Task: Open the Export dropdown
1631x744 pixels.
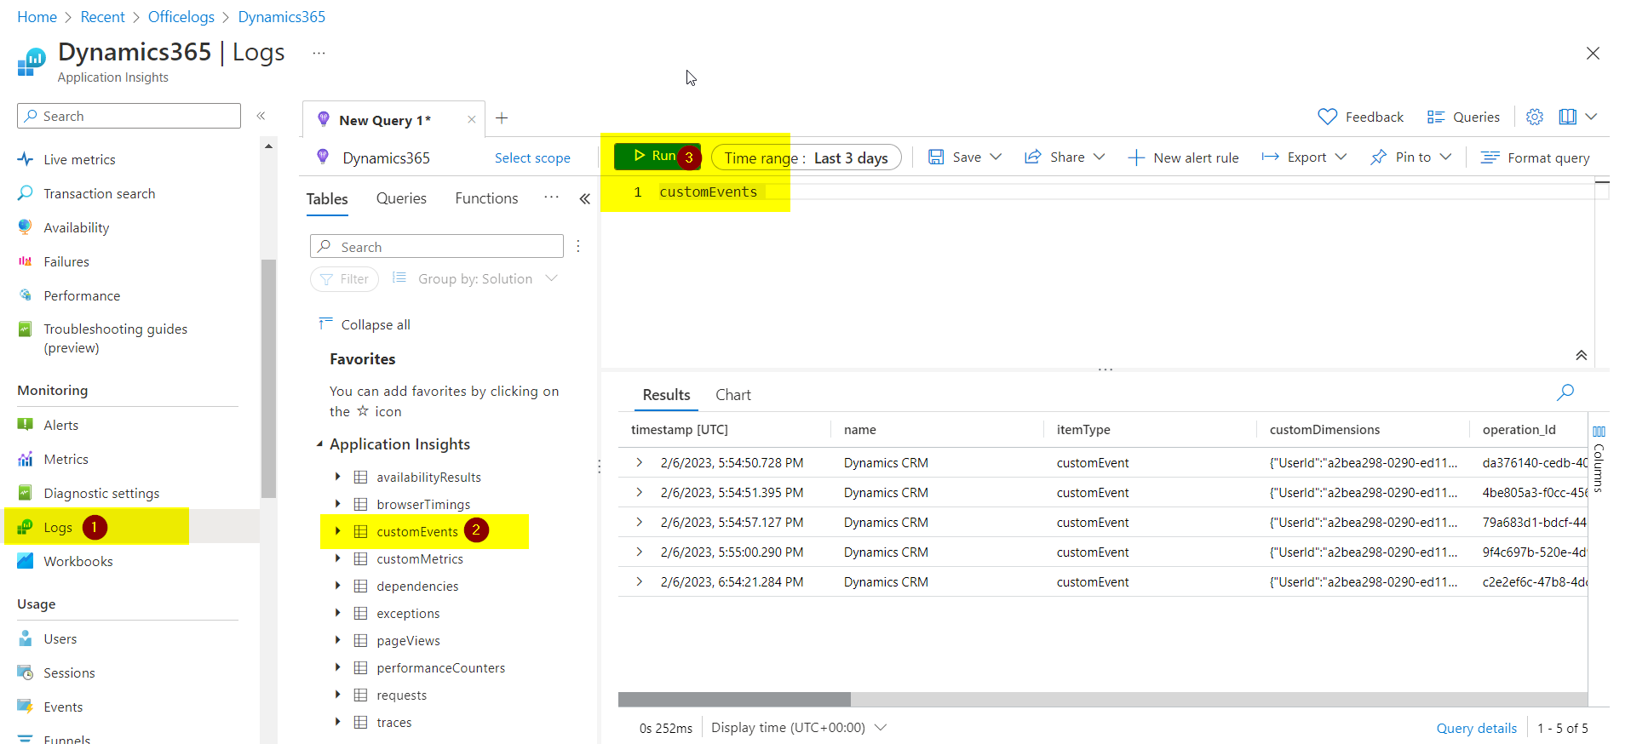Action: (x=1304, y=157)
